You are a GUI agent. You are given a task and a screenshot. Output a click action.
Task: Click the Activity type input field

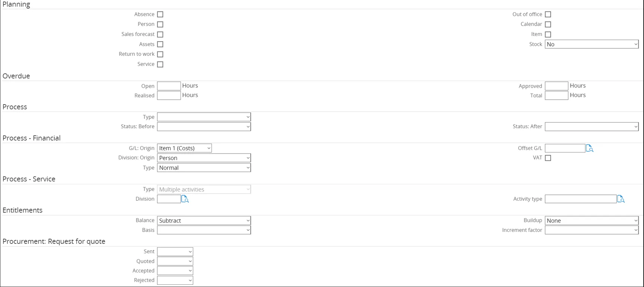pos(580,199)
